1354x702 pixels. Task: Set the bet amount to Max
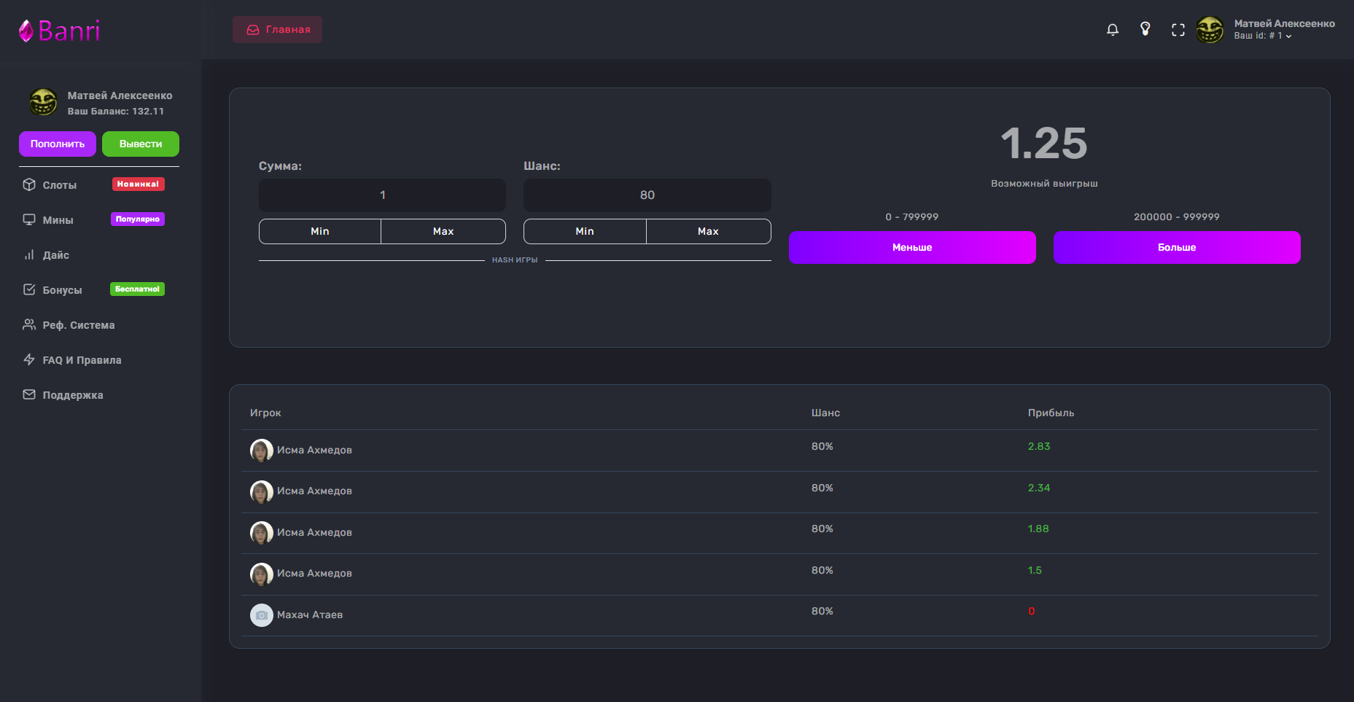443,232
